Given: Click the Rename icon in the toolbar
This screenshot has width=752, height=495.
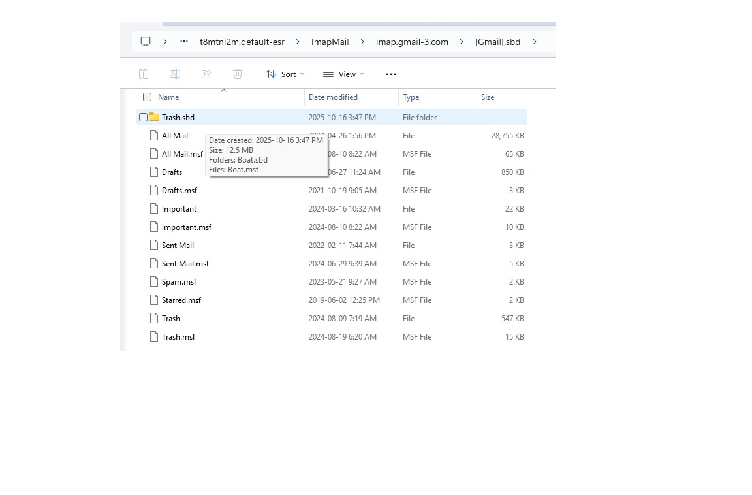Looking at the screenshot, I should pos(175,74).
